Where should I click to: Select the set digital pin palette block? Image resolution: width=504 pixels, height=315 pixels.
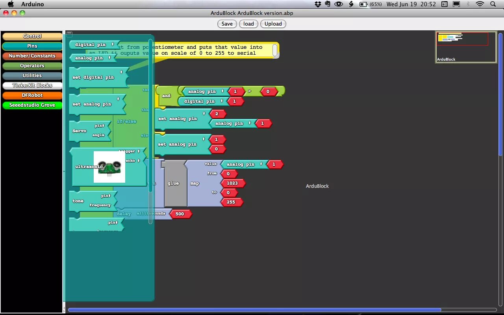[98, 77]
